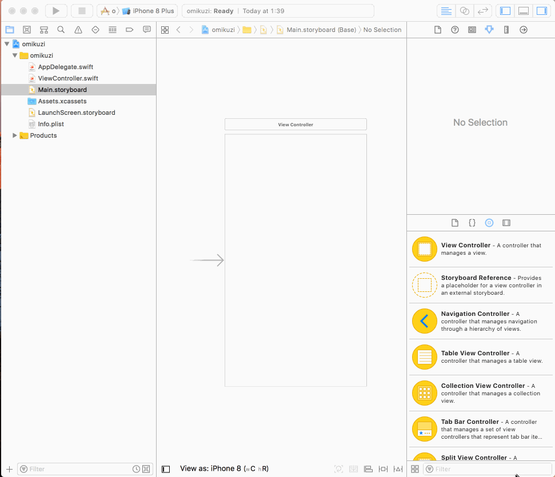
Task: Click Main.storyboard (Base) in jump bar
Action: [317, 30]
